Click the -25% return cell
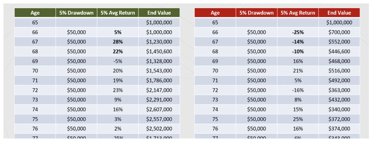The width and height of the screenshot is (373, 142). click(x=298, y=32)
